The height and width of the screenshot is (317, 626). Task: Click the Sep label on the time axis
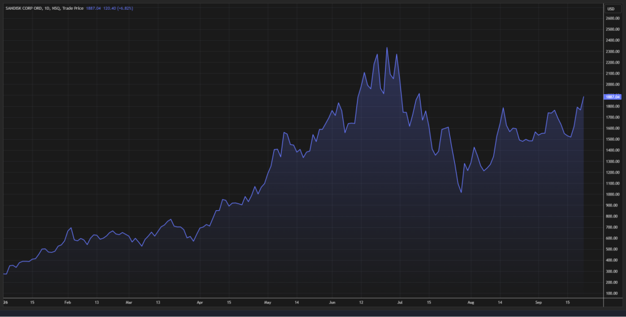539,302
